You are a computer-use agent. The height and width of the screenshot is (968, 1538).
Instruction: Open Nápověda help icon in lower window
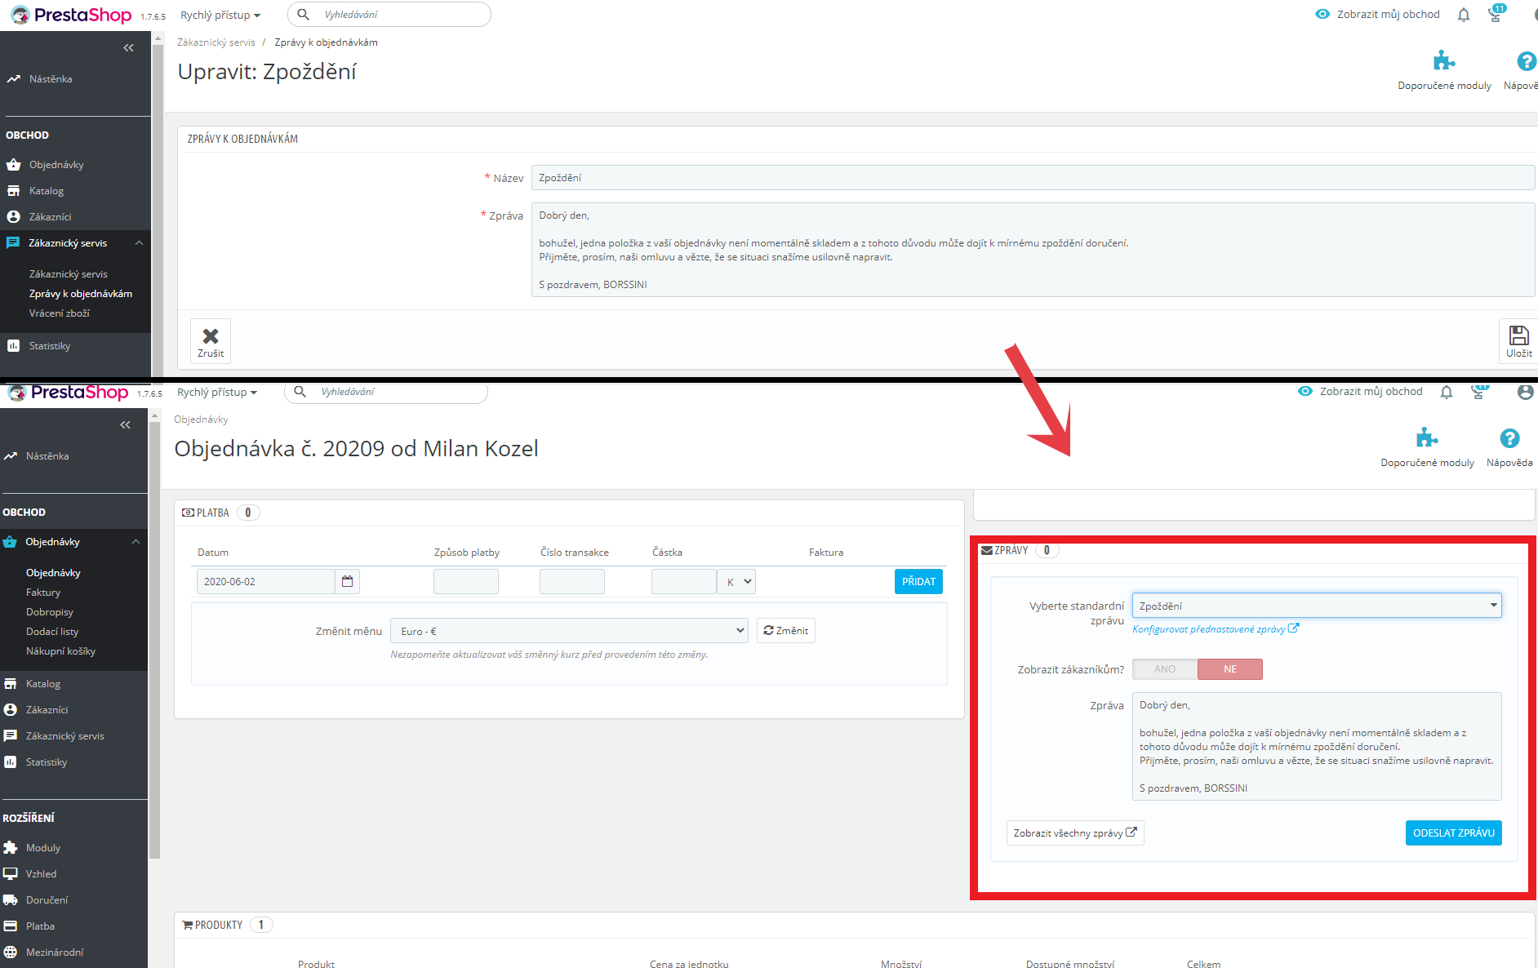coord(1509,438)
